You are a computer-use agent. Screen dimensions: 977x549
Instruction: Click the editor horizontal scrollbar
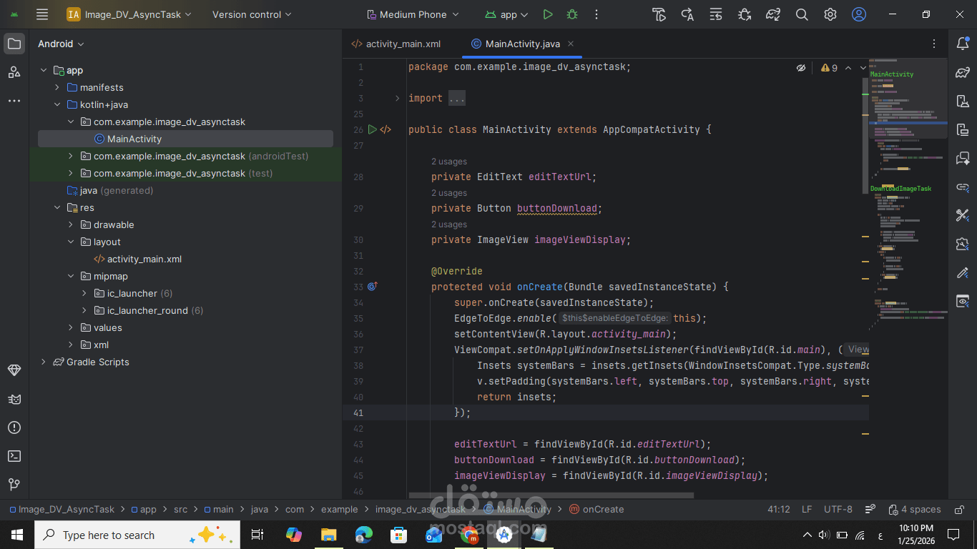tap(551, 495)
